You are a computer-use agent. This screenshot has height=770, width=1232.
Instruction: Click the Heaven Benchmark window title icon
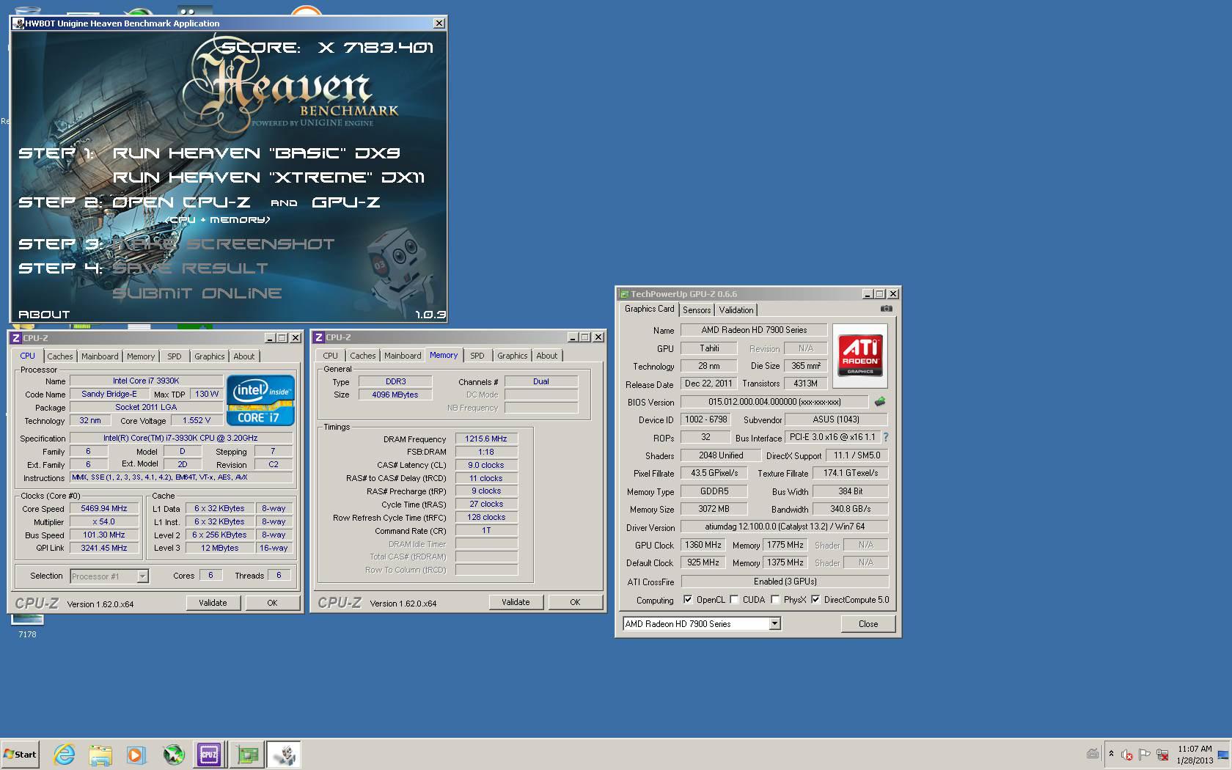19,23
